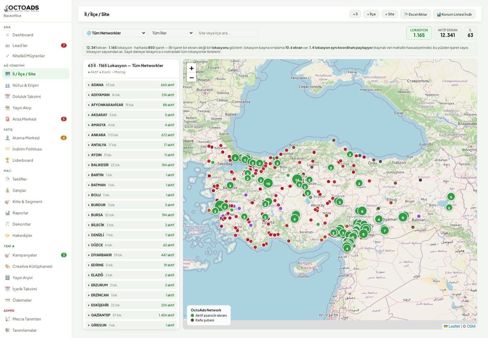Viewport: 488px width, 338px height.
Task: Click the Satışlar money bag icon
Action: click(x=7, y=190)
